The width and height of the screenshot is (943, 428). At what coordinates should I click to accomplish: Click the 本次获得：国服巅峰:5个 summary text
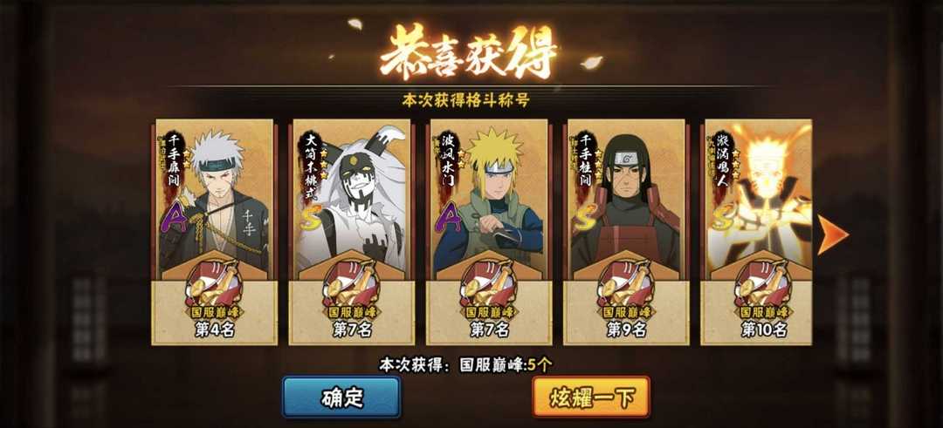465,364
